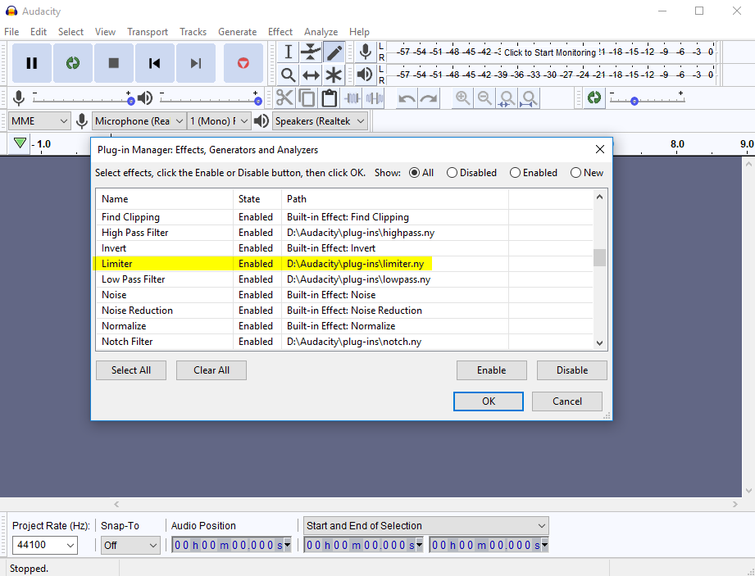Screen dimensions: 755x576
Task: Open the Speakers playback device dropdown
Action: coord(321,121)
